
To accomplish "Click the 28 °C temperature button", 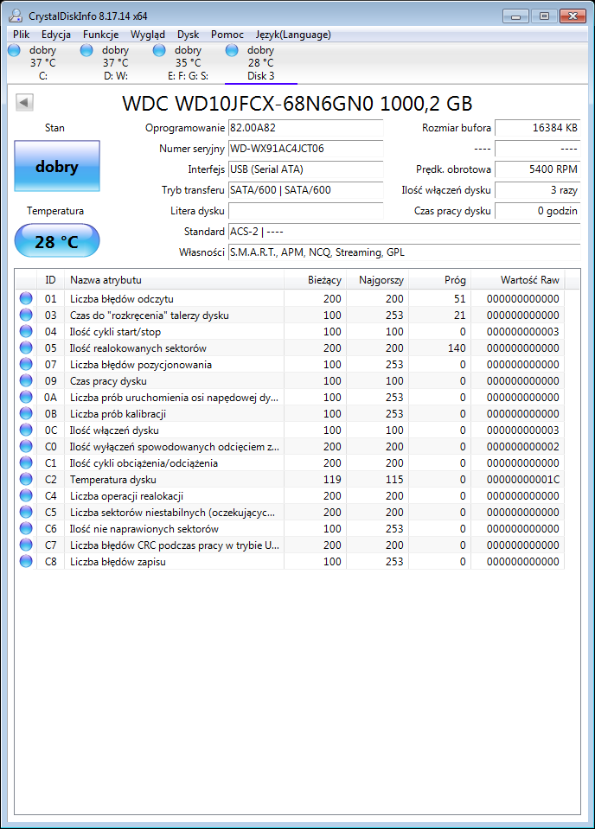I will [56, 240].
